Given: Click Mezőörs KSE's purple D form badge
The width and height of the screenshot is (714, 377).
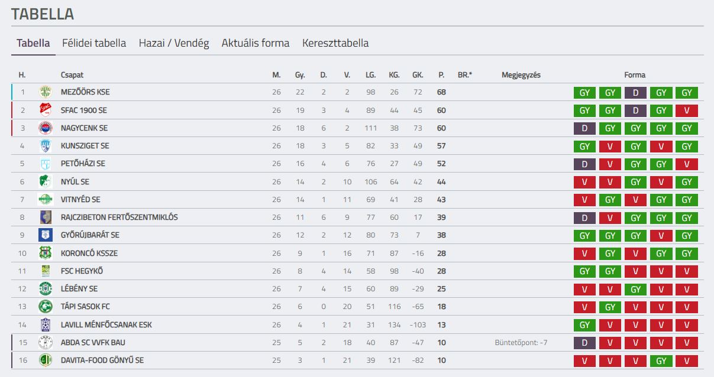Looking at the screenshot, I should (635, 93).
